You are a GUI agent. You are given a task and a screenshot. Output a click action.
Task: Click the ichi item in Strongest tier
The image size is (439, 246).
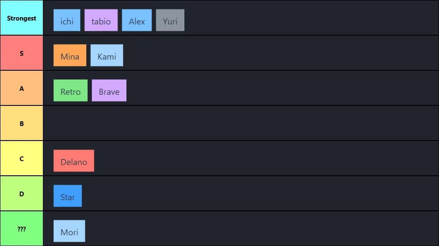click(x=67, y=20)
